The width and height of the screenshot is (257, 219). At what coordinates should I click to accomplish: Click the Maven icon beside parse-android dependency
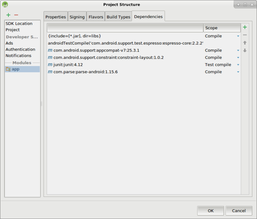click(50, 72)
